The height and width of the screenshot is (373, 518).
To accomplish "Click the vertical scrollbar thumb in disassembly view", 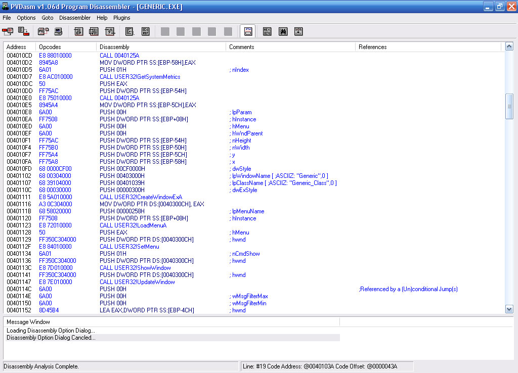I will point(509,106).
